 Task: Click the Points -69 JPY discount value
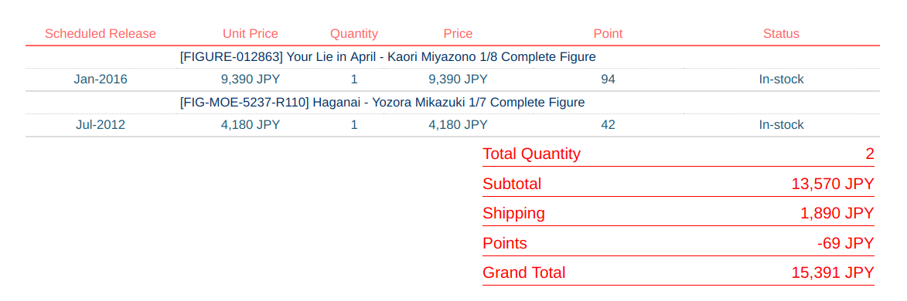click(846, 243)
